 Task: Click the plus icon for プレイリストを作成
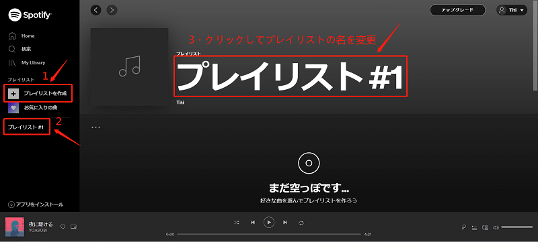[13, 93]
